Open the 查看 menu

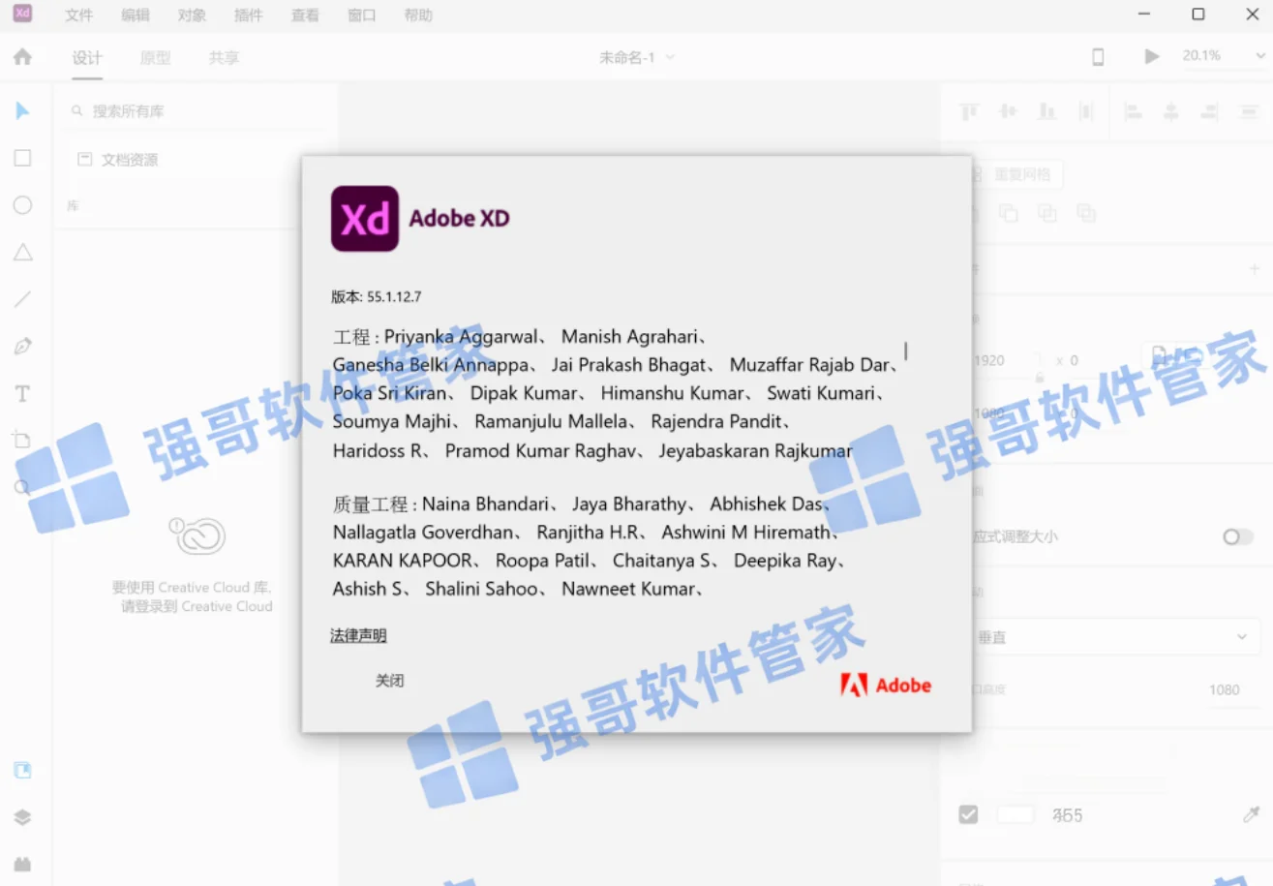coord(305,15)
